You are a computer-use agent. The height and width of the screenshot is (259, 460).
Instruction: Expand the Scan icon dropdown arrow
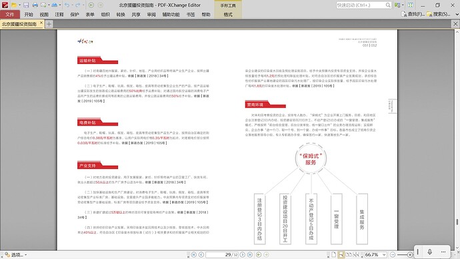pos(60,5)
